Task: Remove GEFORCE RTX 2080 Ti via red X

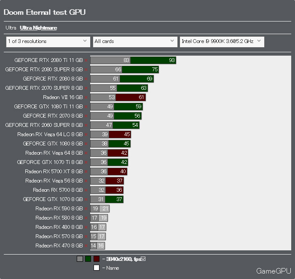Action: (86, 60)
